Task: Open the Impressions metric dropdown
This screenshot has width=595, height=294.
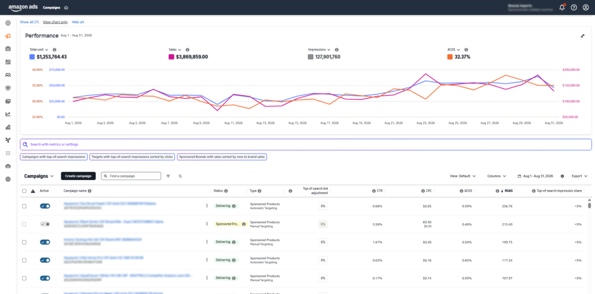Action: tap(319, 50)
